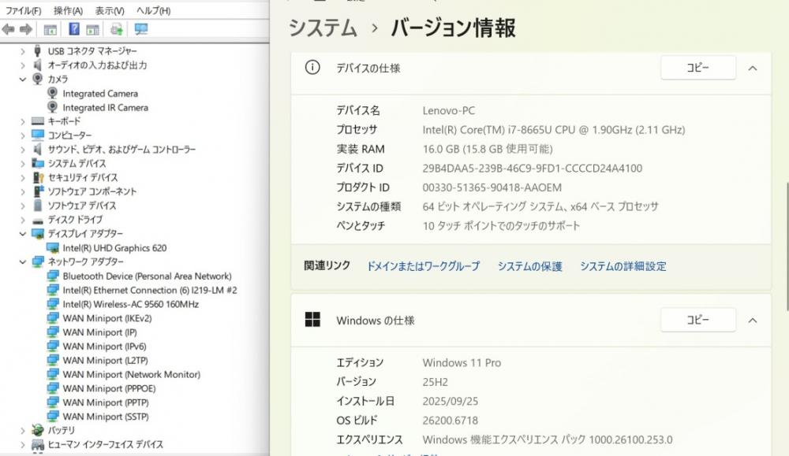Select the Integrated Camera device

click(x=100, y=94)
